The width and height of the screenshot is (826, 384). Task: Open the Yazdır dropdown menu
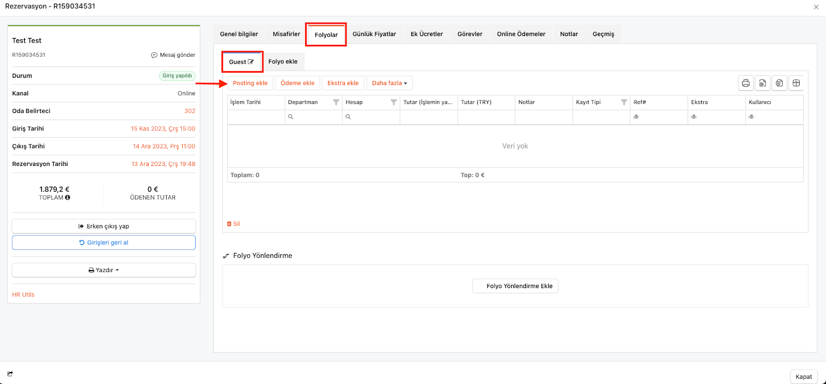click(x=104, y=270)
